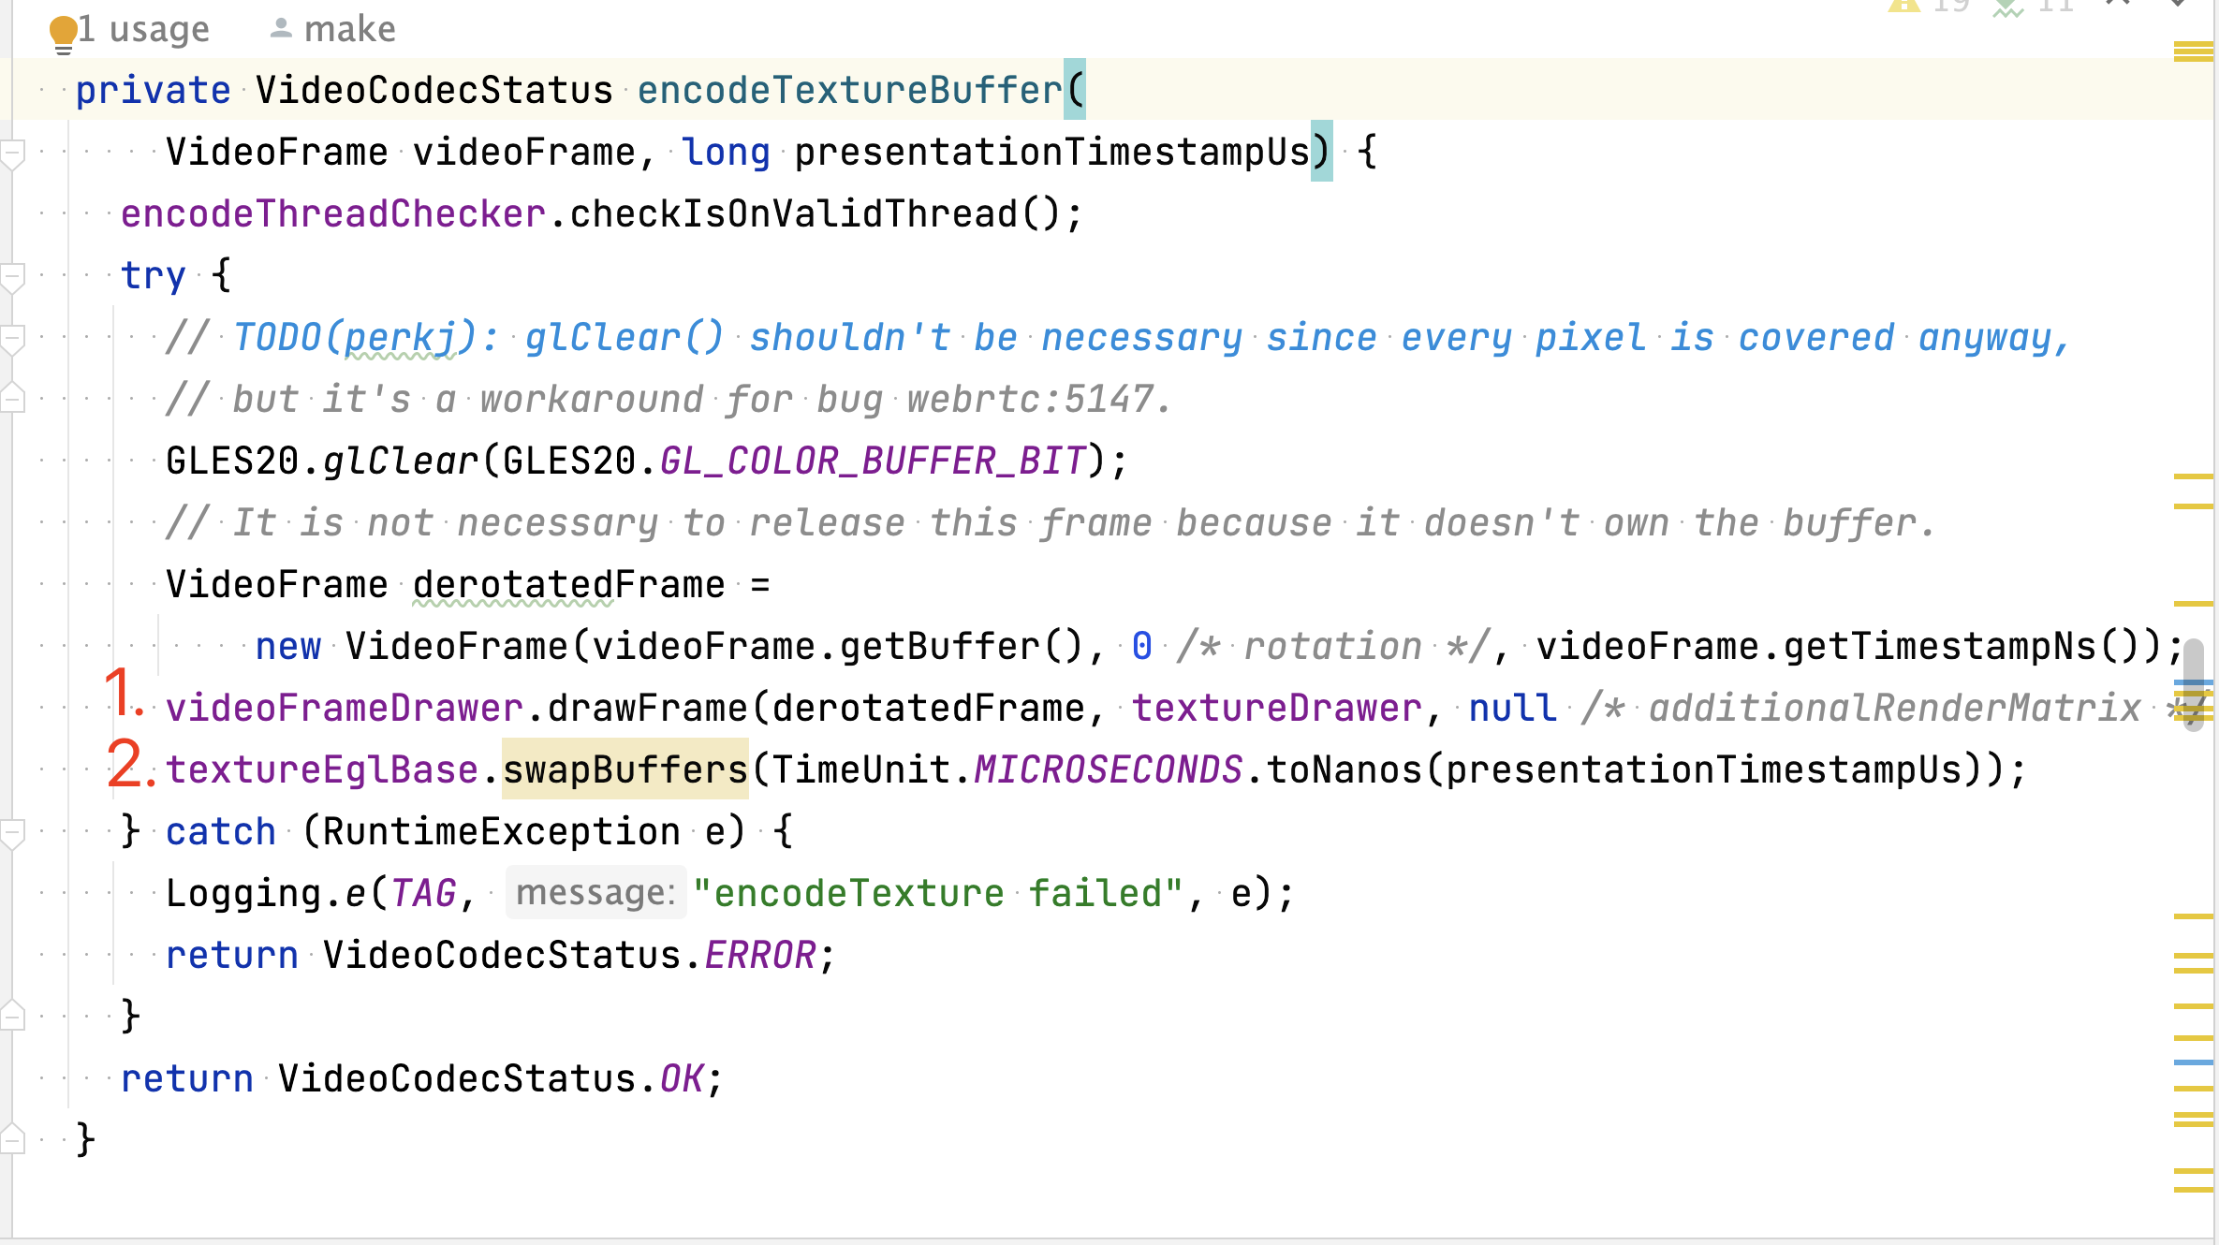Click 'encodeThreadChecker' field reference
Image resolution: width=2219 pixels, height=1245 pixels.
[x=333, y=213]
